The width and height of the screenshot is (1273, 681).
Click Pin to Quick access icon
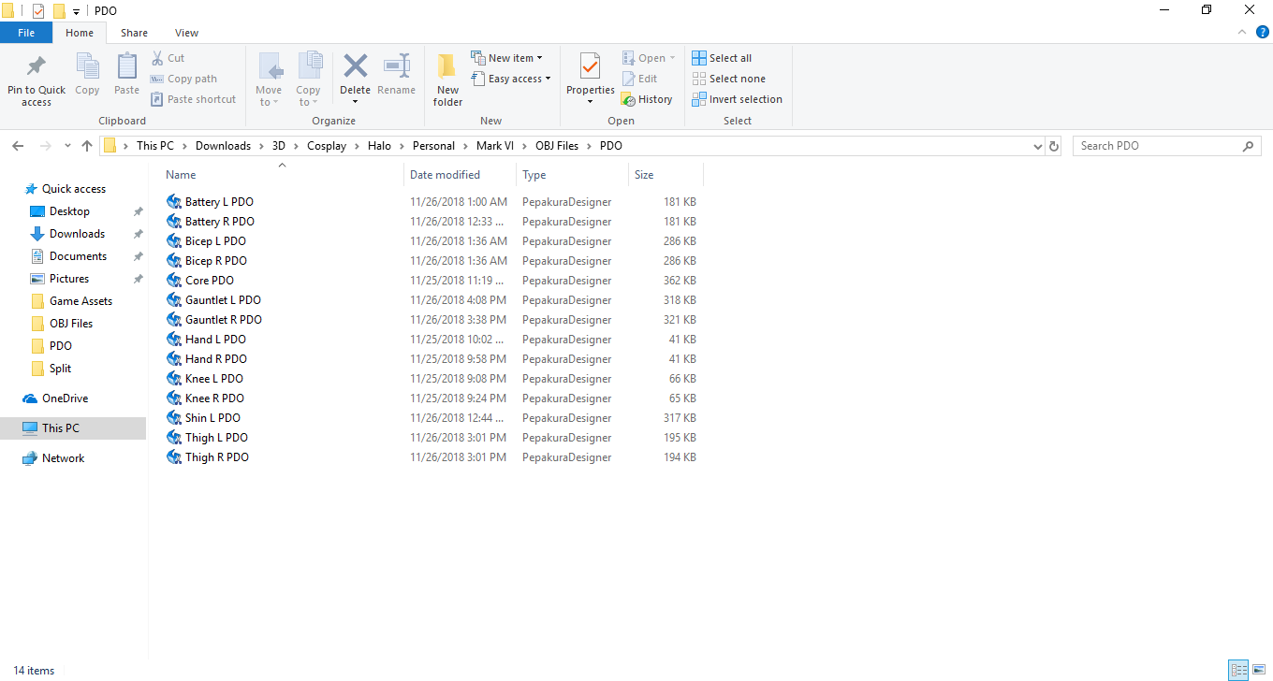point(37,67)
